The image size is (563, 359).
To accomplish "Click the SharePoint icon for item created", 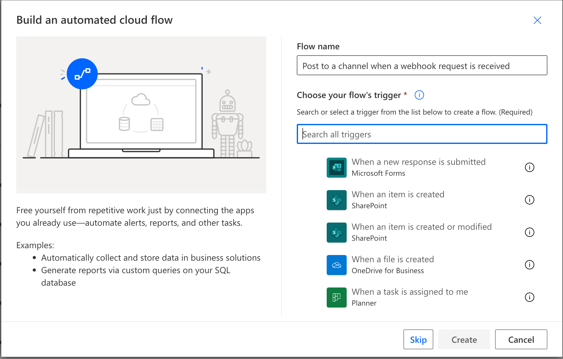I will tap(336, 200).
